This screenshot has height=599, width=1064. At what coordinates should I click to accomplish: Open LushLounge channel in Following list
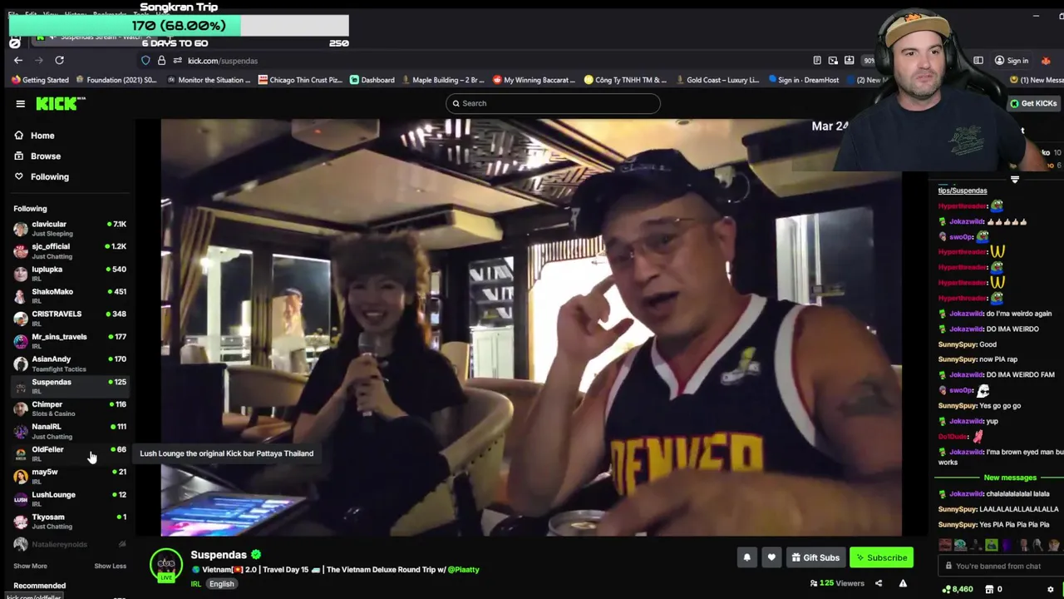70,498
